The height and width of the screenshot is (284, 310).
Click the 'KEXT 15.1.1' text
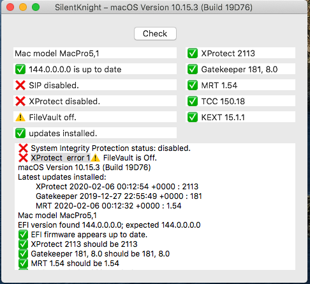[223, 118]
